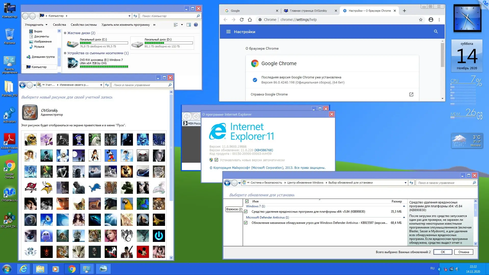Expand the Explorer view options dropdown arrow
Image resolution: width=489 pixels, height=275 pixels.
[182, 25]
